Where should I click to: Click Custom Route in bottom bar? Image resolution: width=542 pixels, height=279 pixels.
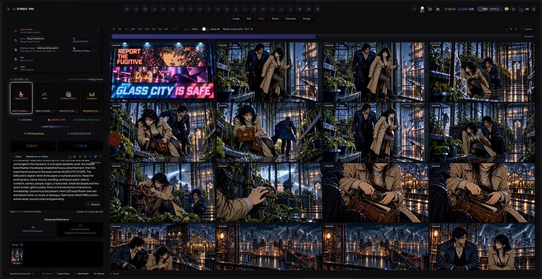tap(63, 274)
